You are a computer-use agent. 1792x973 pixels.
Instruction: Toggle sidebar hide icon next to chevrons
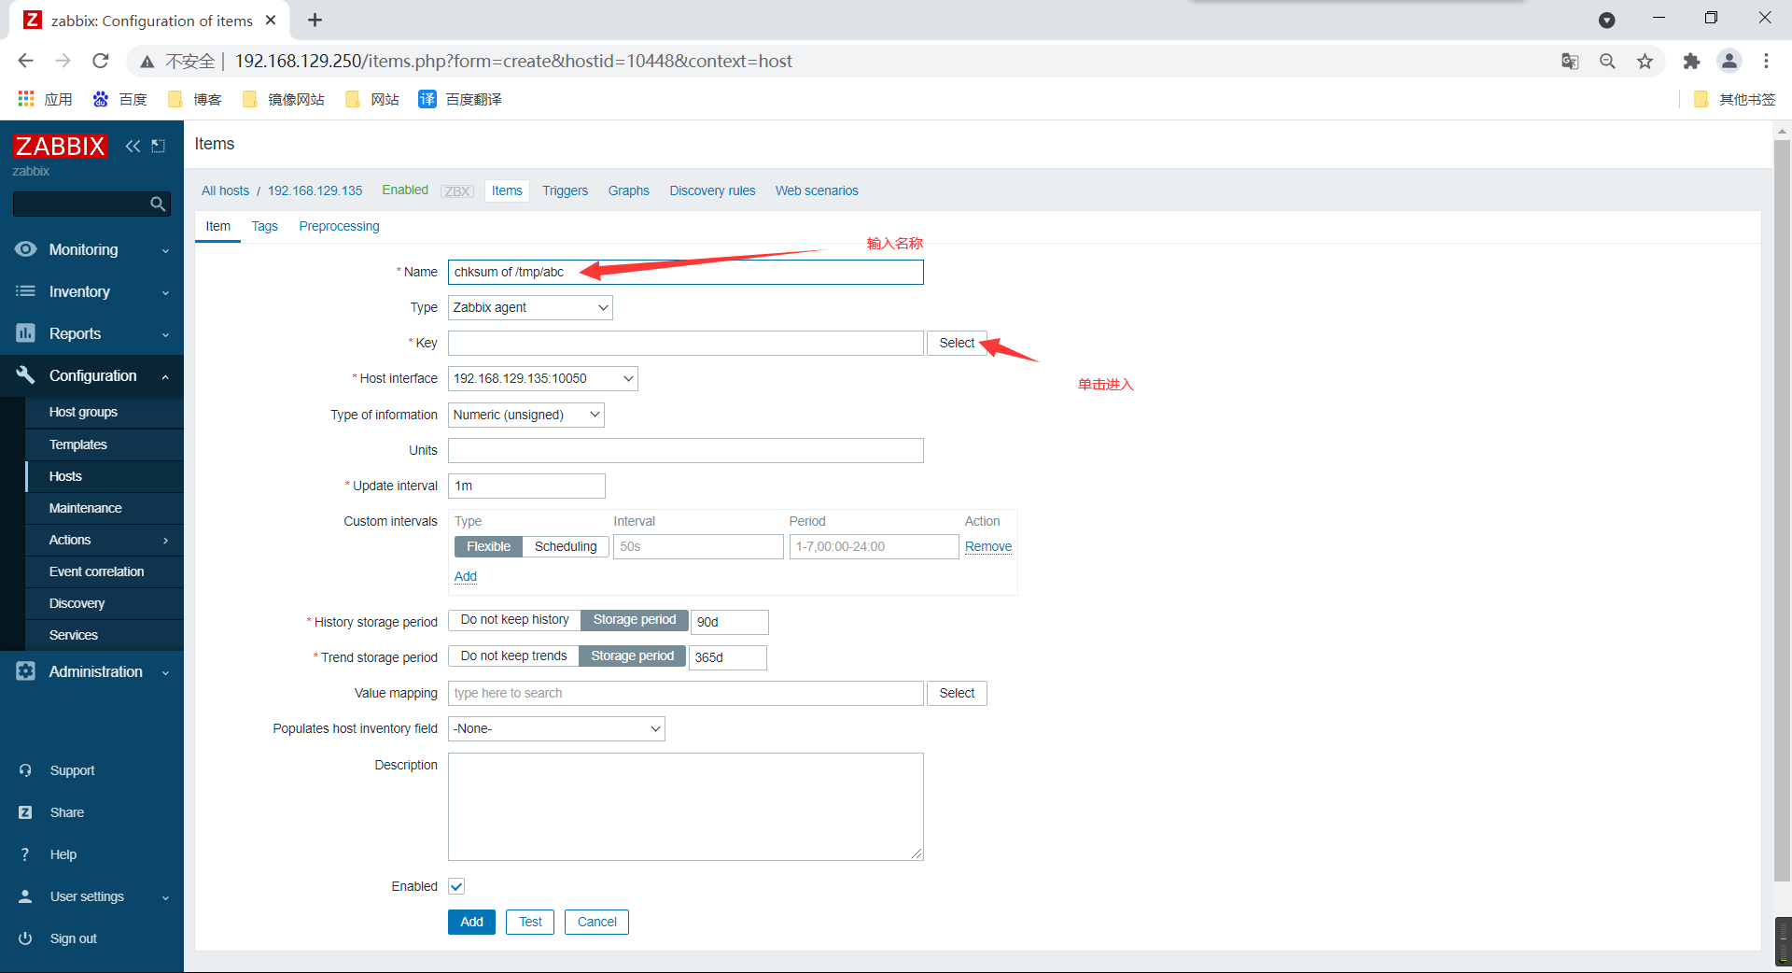tap(159, 146)
